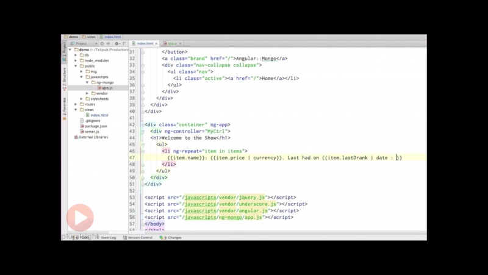Click the collapse all icon in Project toolbar
The height and width of the screenshot is (275, 488).
109,43
